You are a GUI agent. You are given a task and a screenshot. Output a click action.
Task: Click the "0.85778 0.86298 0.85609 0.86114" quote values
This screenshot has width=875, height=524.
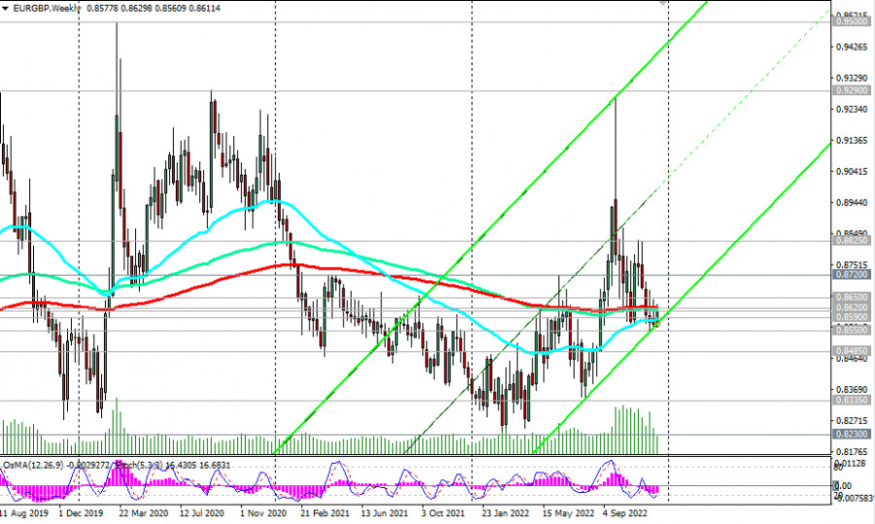point(154,9)
